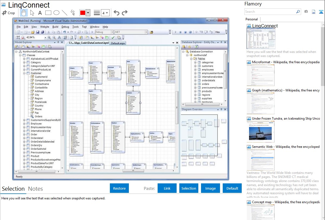Screen dimensions: 325x220
Task: Click the Image paste button
Action: tap(211, 188)
